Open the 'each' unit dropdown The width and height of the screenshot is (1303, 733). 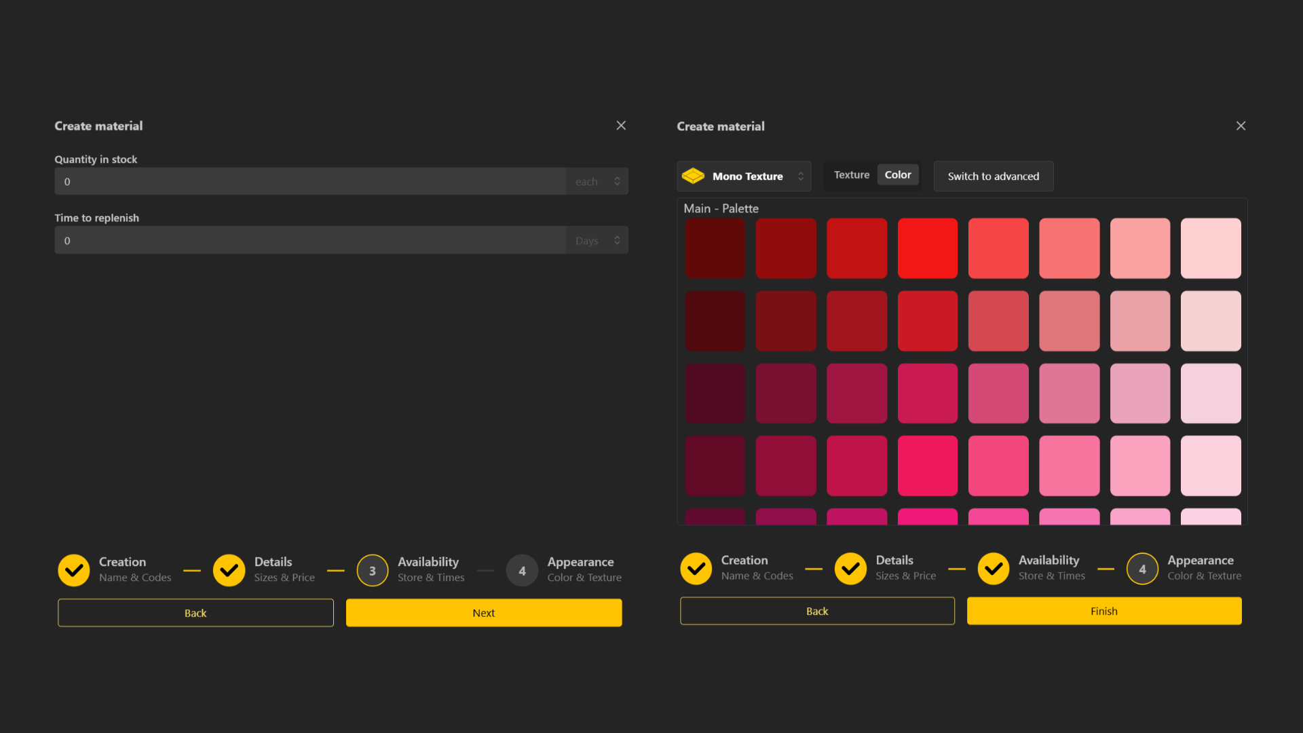tap(597, 181)
